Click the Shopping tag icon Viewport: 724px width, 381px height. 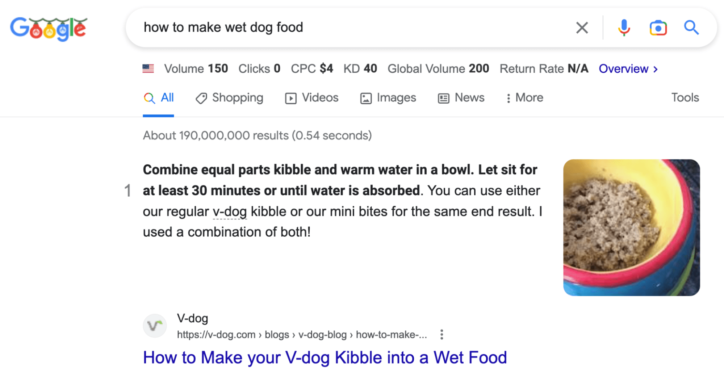[202, 97]
